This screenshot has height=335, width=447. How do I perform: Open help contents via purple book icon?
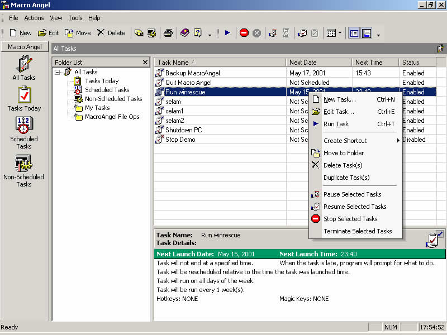click(185, 33)
